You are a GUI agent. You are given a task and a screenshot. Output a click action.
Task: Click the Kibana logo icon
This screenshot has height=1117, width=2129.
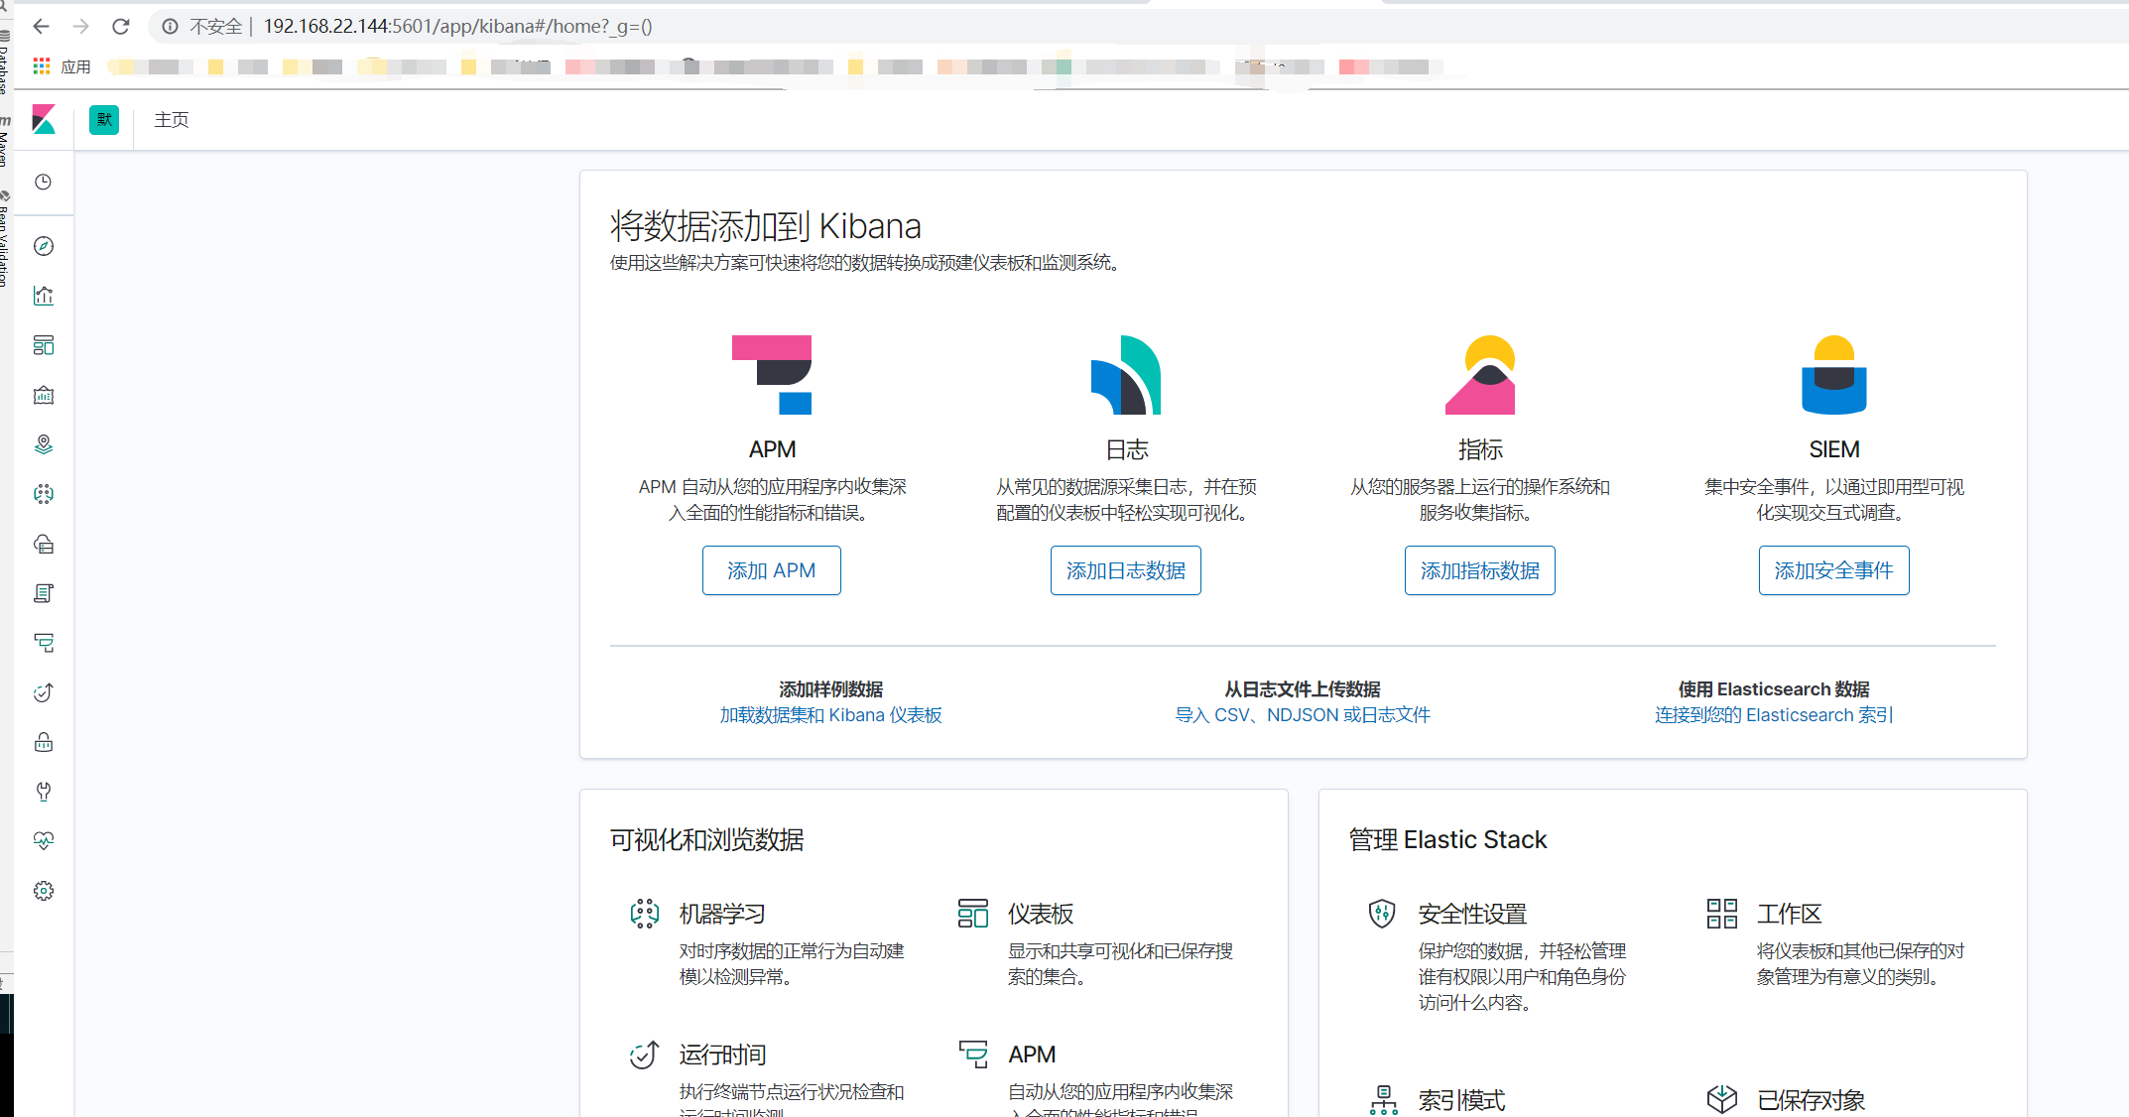tap(44, 120)
